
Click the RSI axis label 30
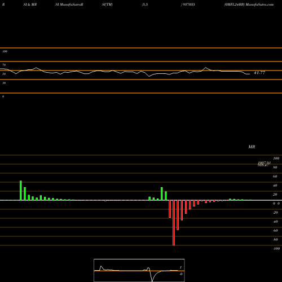coord(4,83)
